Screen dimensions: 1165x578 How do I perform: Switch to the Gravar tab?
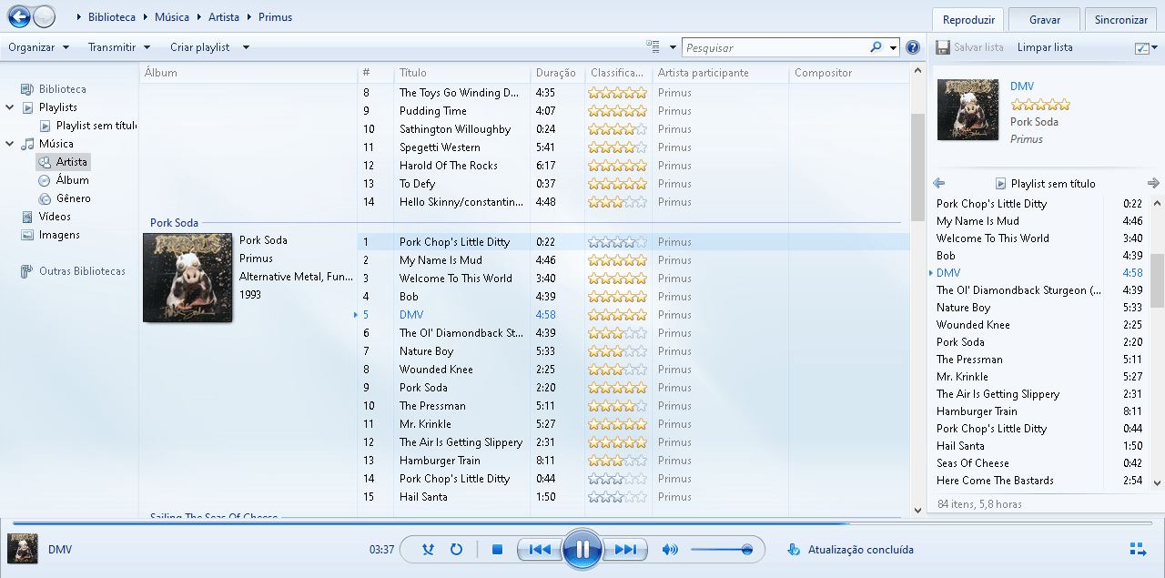[x=1045, y=19]
